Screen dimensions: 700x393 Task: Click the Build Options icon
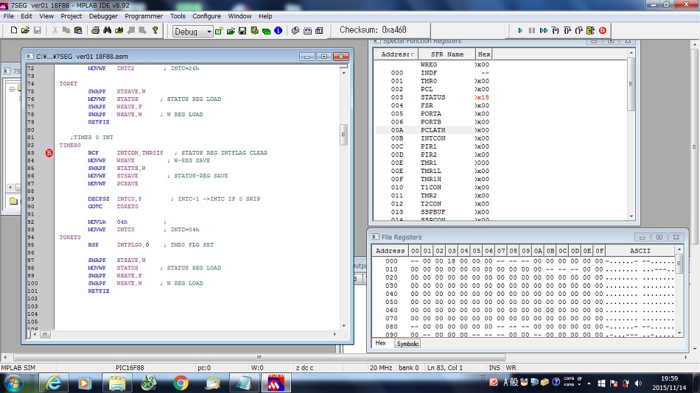[x=254, y=31]
